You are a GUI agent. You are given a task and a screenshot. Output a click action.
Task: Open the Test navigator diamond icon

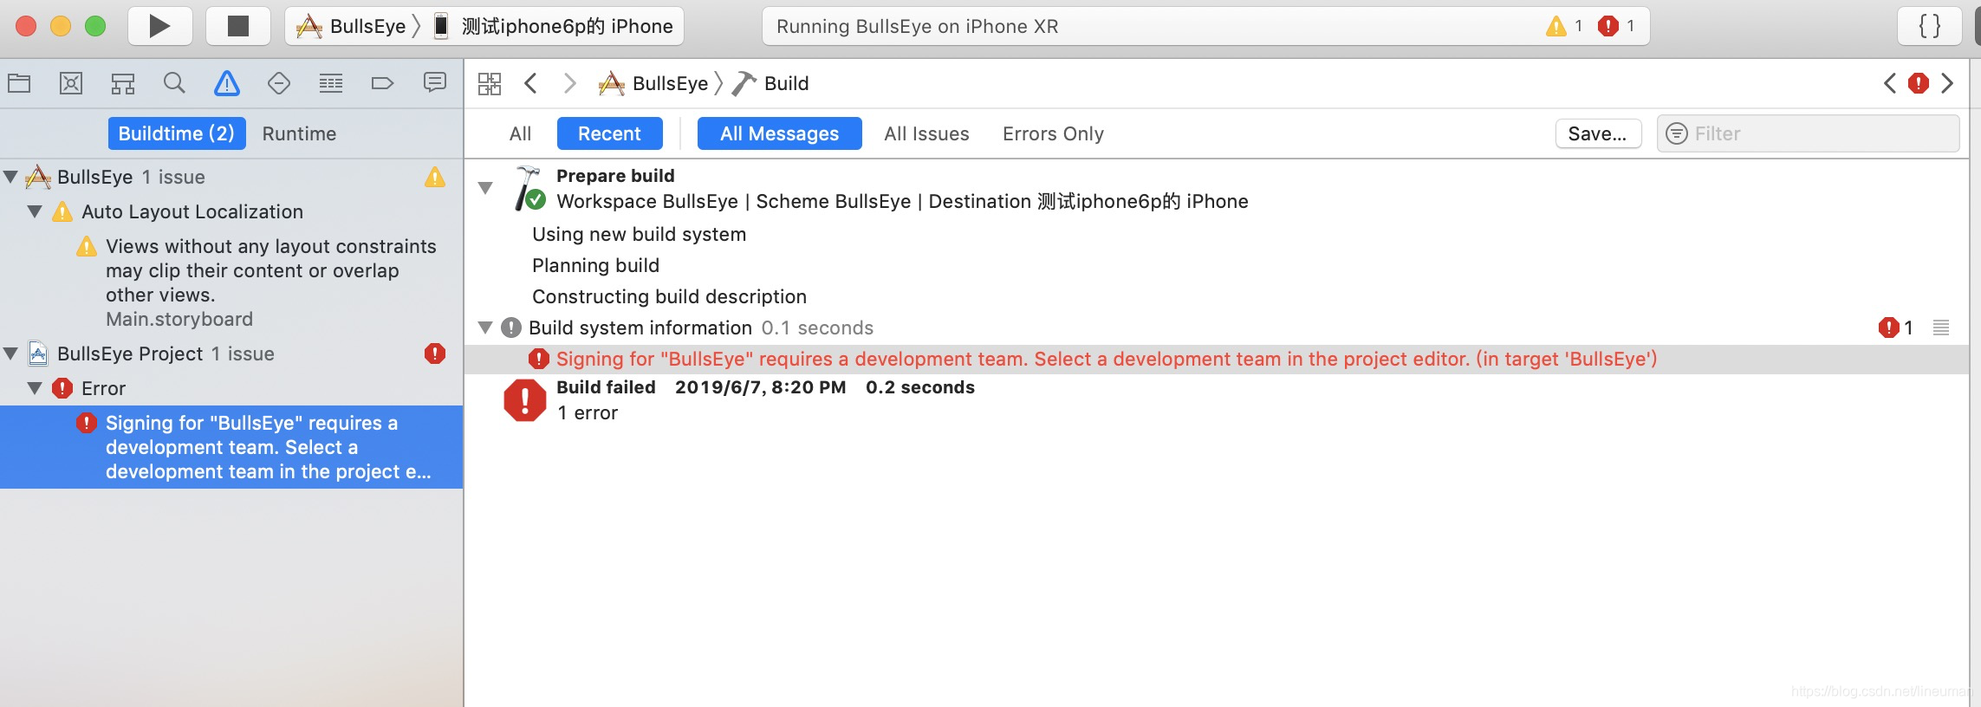279,83
